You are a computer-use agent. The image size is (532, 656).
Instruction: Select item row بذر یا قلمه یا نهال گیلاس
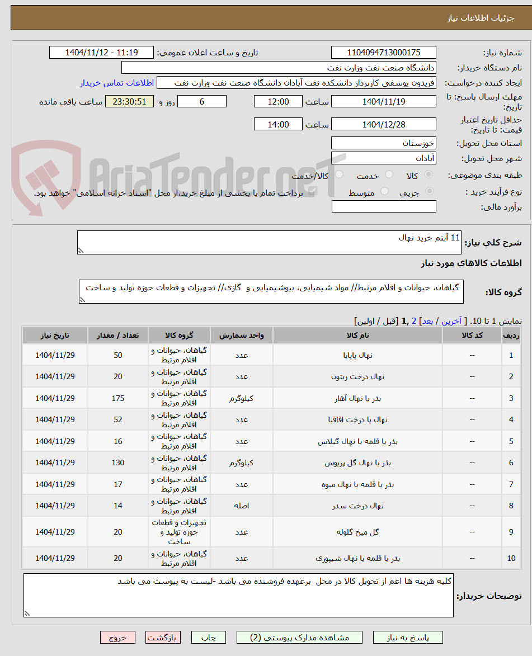[x=272, y=441]
